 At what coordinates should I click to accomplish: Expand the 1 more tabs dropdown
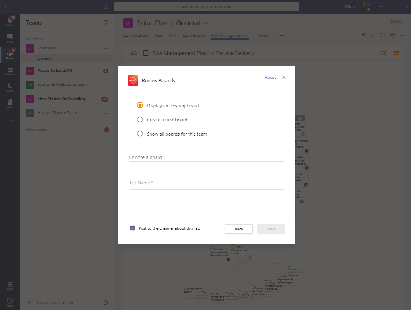264,36
